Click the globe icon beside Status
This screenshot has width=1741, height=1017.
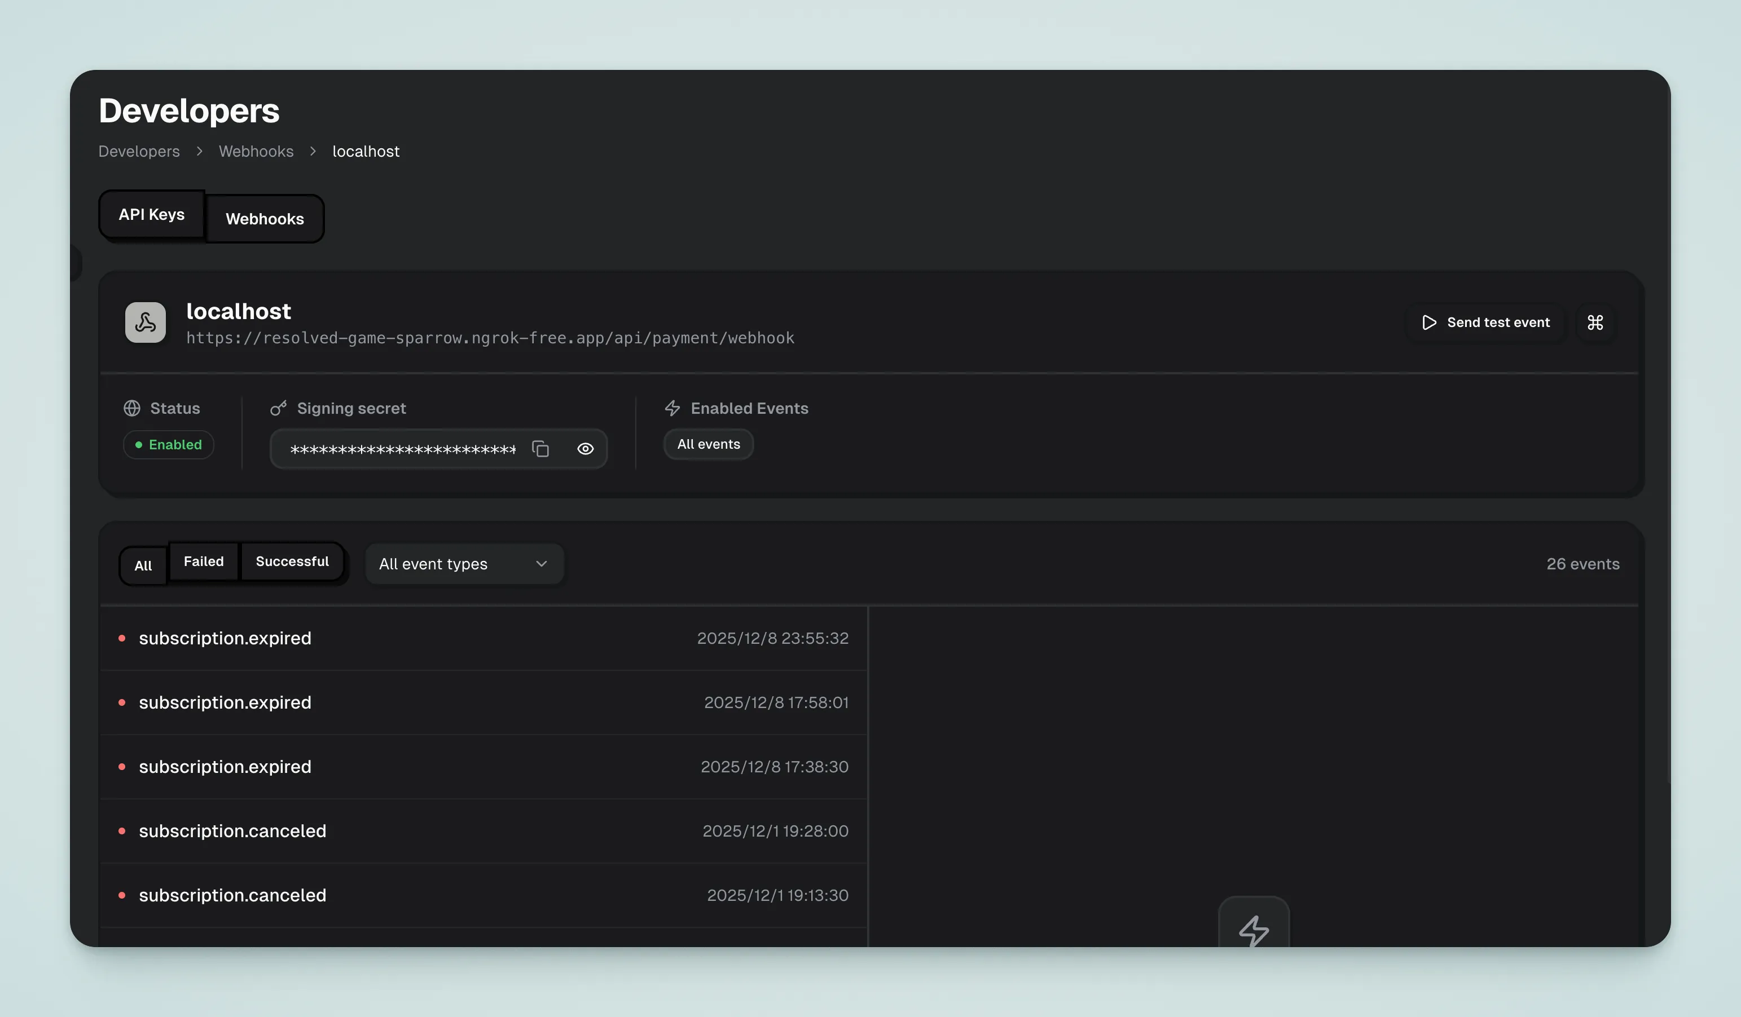[x=133, y=408]
